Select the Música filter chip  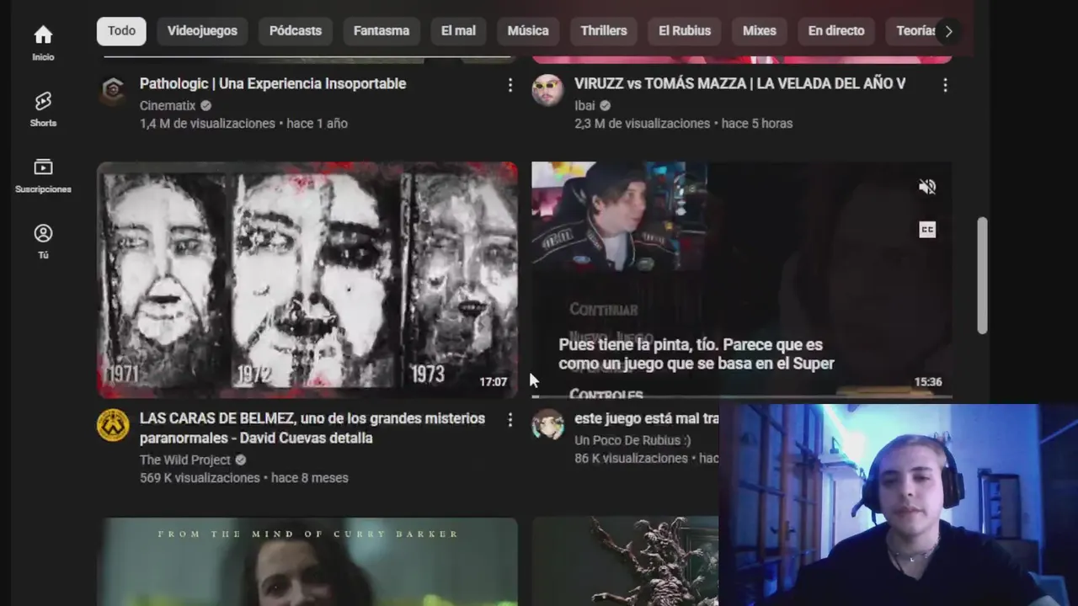pos(528,31)
